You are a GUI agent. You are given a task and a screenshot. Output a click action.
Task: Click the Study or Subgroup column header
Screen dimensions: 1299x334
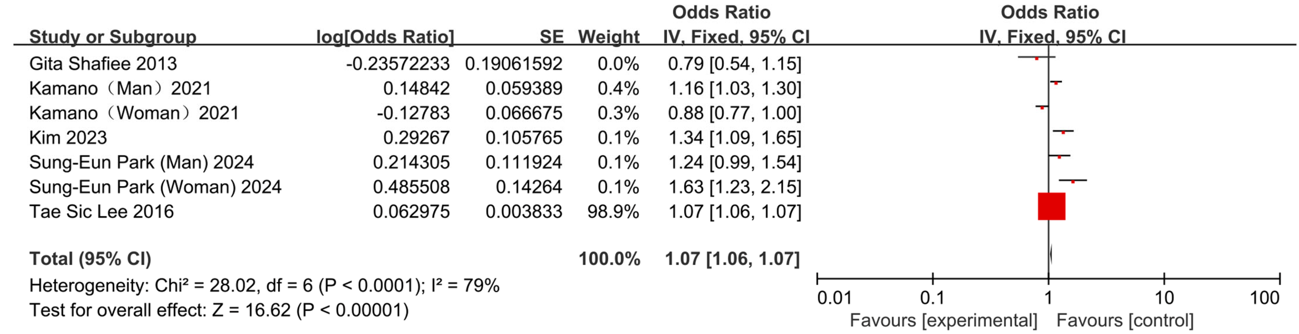pos(112,37)
